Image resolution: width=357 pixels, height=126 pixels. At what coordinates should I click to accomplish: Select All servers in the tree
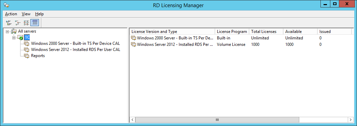point(27,32)
